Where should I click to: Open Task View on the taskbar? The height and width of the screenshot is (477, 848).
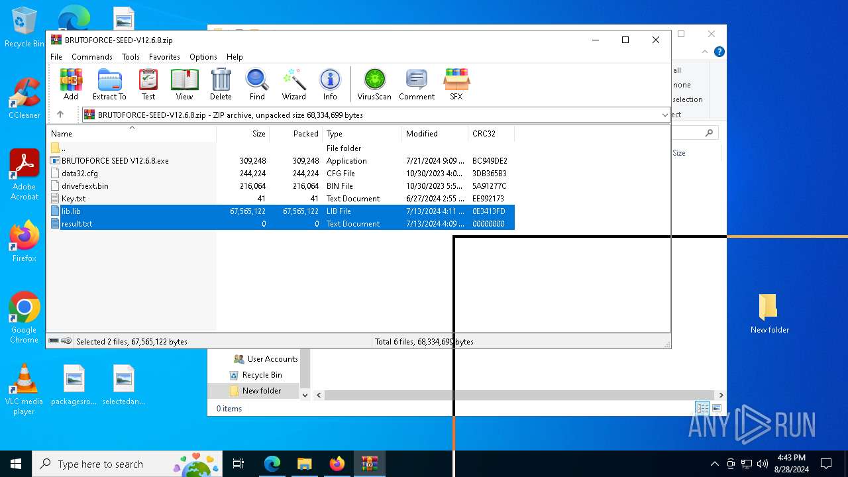click(238, 464)
